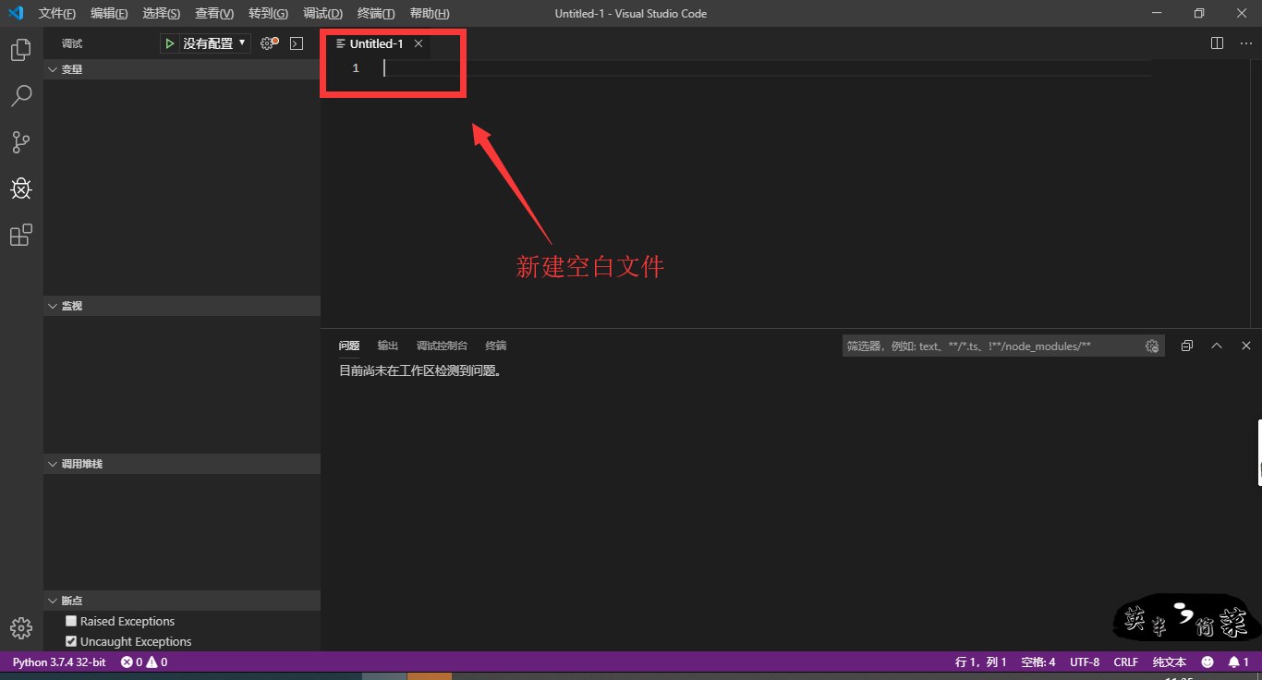
Task: Open editor More Actions ellipsis
Action: click(x=1244, y=43)
